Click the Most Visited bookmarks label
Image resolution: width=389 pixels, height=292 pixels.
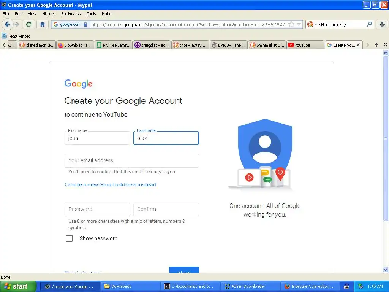tap(20, 36)
